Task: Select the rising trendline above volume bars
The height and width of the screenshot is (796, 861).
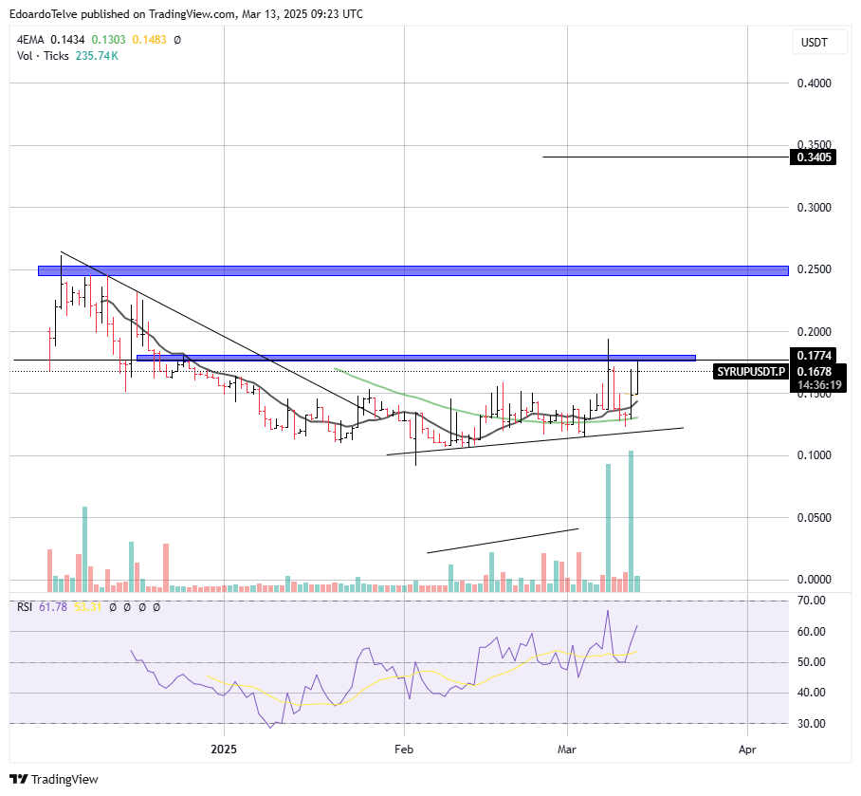Action: pos(503,541)
